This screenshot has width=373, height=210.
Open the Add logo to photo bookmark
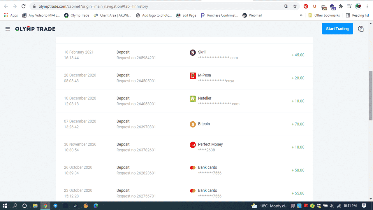(x=154, y=15)
